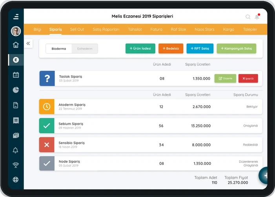Click the user profile avatar
Image resolution: width=275 pixels, height=197 pixels.
[x=16, y=31]
